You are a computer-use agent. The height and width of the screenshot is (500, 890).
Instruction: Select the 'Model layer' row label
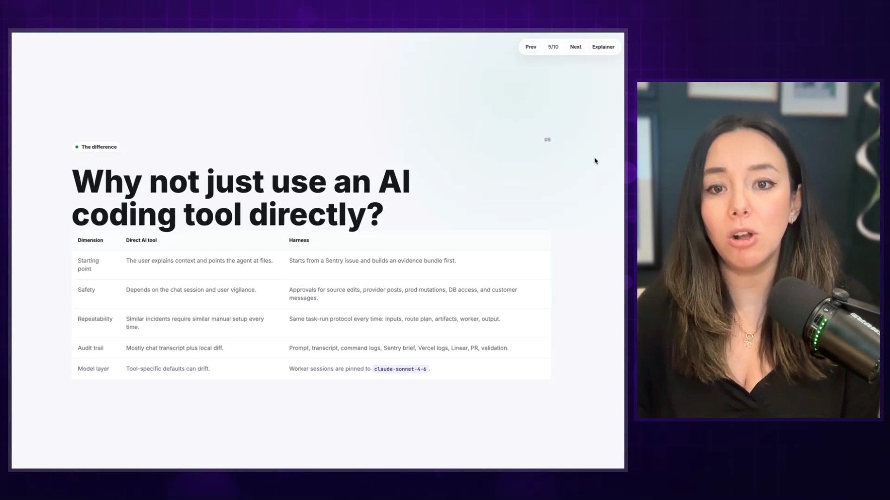pyautogui.click(x=93, y=369)
